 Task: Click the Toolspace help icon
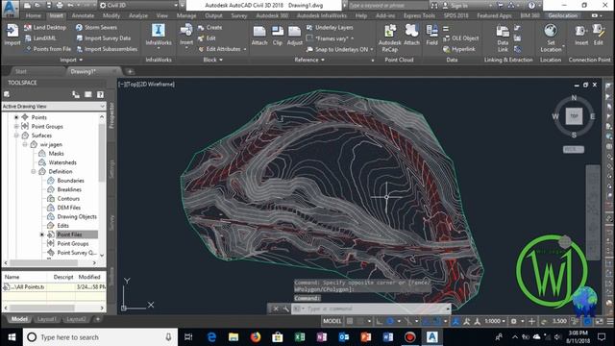(x=100, y=94)
